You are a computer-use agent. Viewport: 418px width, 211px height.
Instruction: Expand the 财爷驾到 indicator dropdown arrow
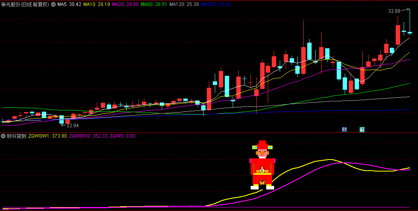(3, 136)
